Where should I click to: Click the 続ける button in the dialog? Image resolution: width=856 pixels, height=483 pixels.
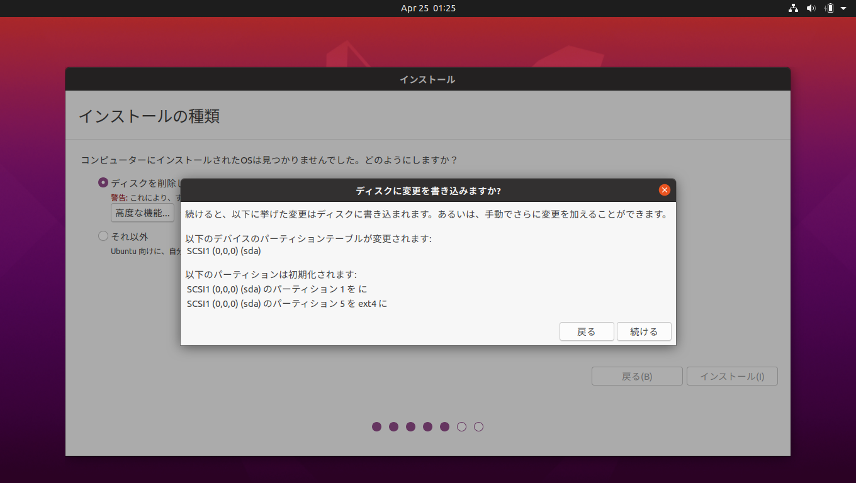pos(644,331)
